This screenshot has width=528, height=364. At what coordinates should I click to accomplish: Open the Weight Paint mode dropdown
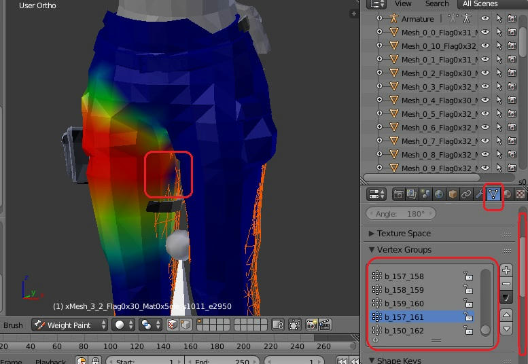[x=69, y=325]
